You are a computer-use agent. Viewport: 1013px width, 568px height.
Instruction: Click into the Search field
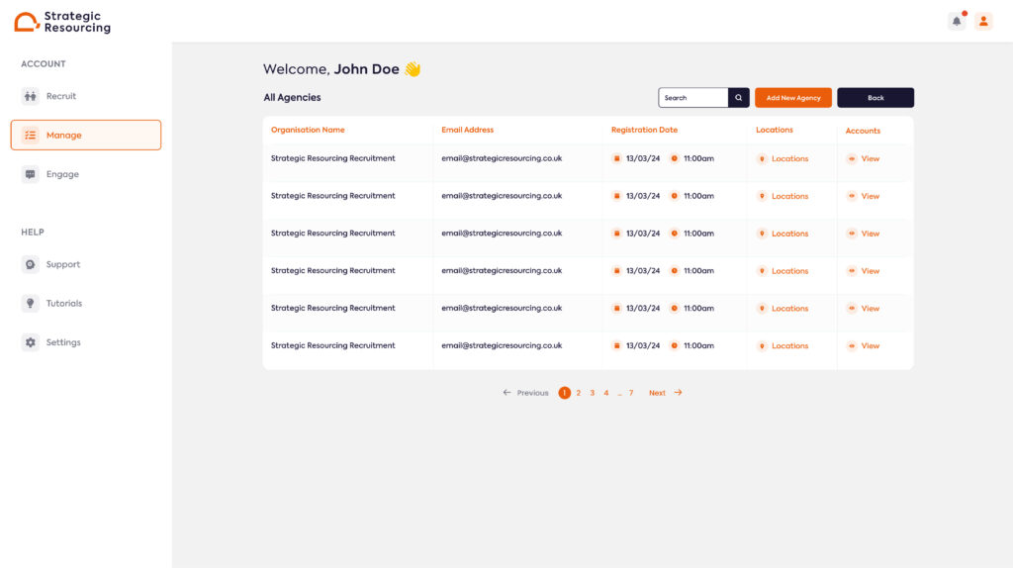(693, 98)
